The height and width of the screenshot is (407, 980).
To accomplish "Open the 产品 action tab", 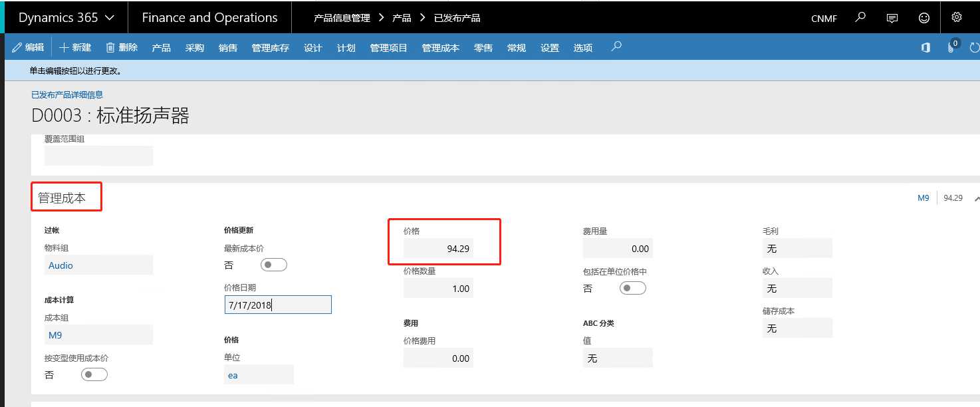I will pos(162,48).
